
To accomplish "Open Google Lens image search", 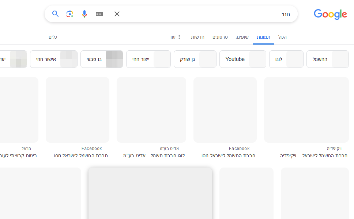I will point(70,14).
